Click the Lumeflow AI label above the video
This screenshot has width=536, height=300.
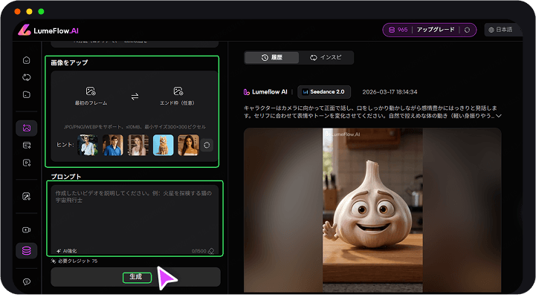click(x=265, y=92)
